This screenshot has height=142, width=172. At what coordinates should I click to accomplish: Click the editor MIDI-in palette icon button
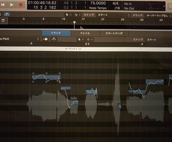point(45,39)
